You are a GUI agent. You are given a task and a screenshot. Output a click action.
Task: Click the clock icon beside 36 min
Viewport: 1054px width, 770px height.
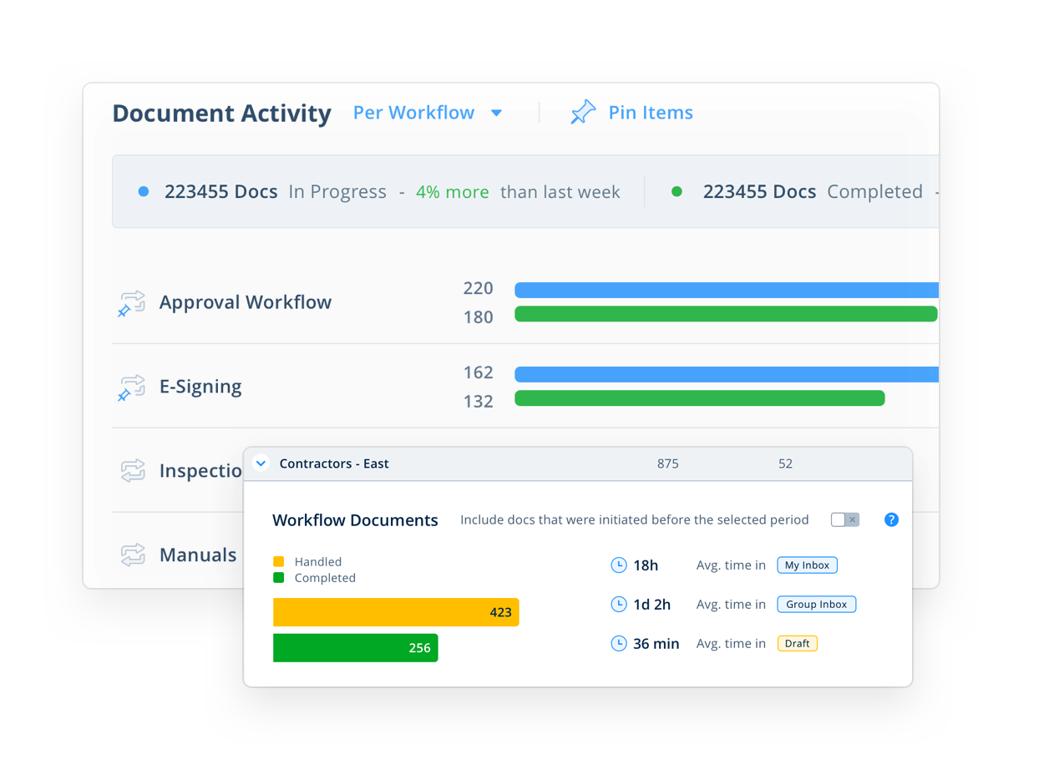click(x=619, y=643)
